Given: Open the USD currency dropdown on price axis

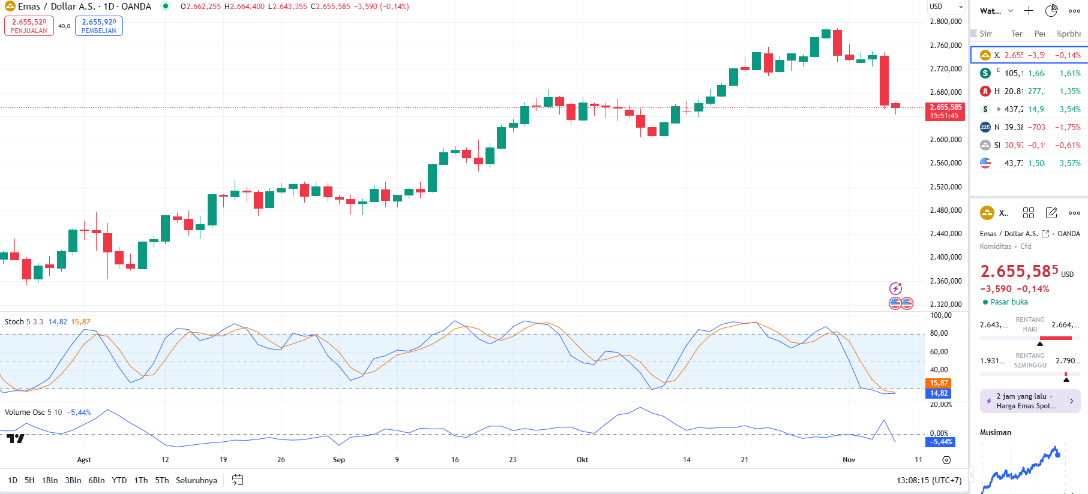Looking at the screenshot, I should pos(946,7).
